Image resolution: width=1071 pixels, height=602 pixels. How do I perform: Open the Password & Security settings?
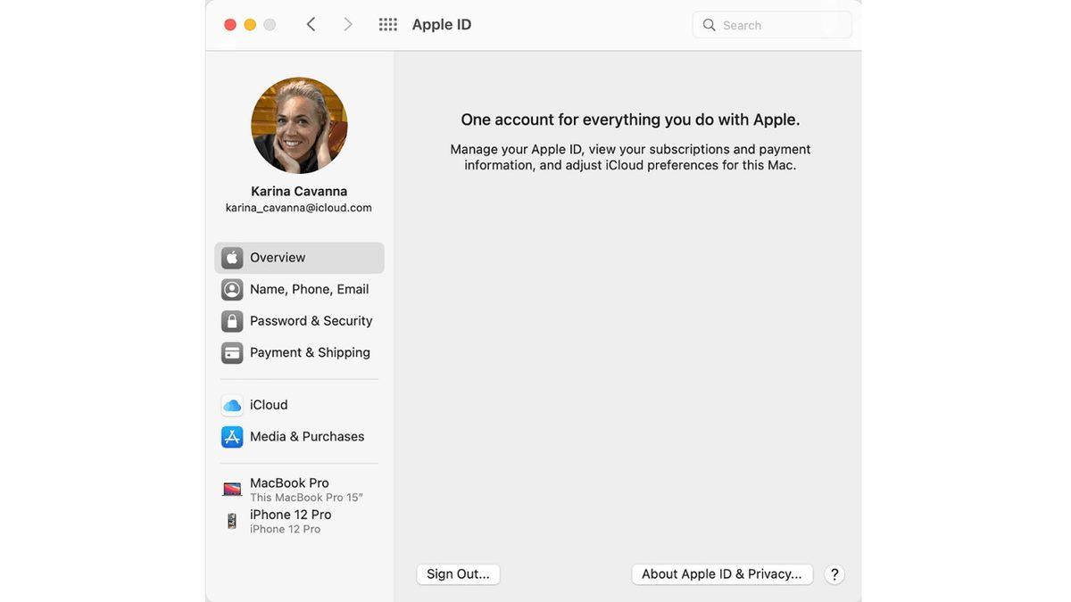pyautogui.click(x=311, y=320)
